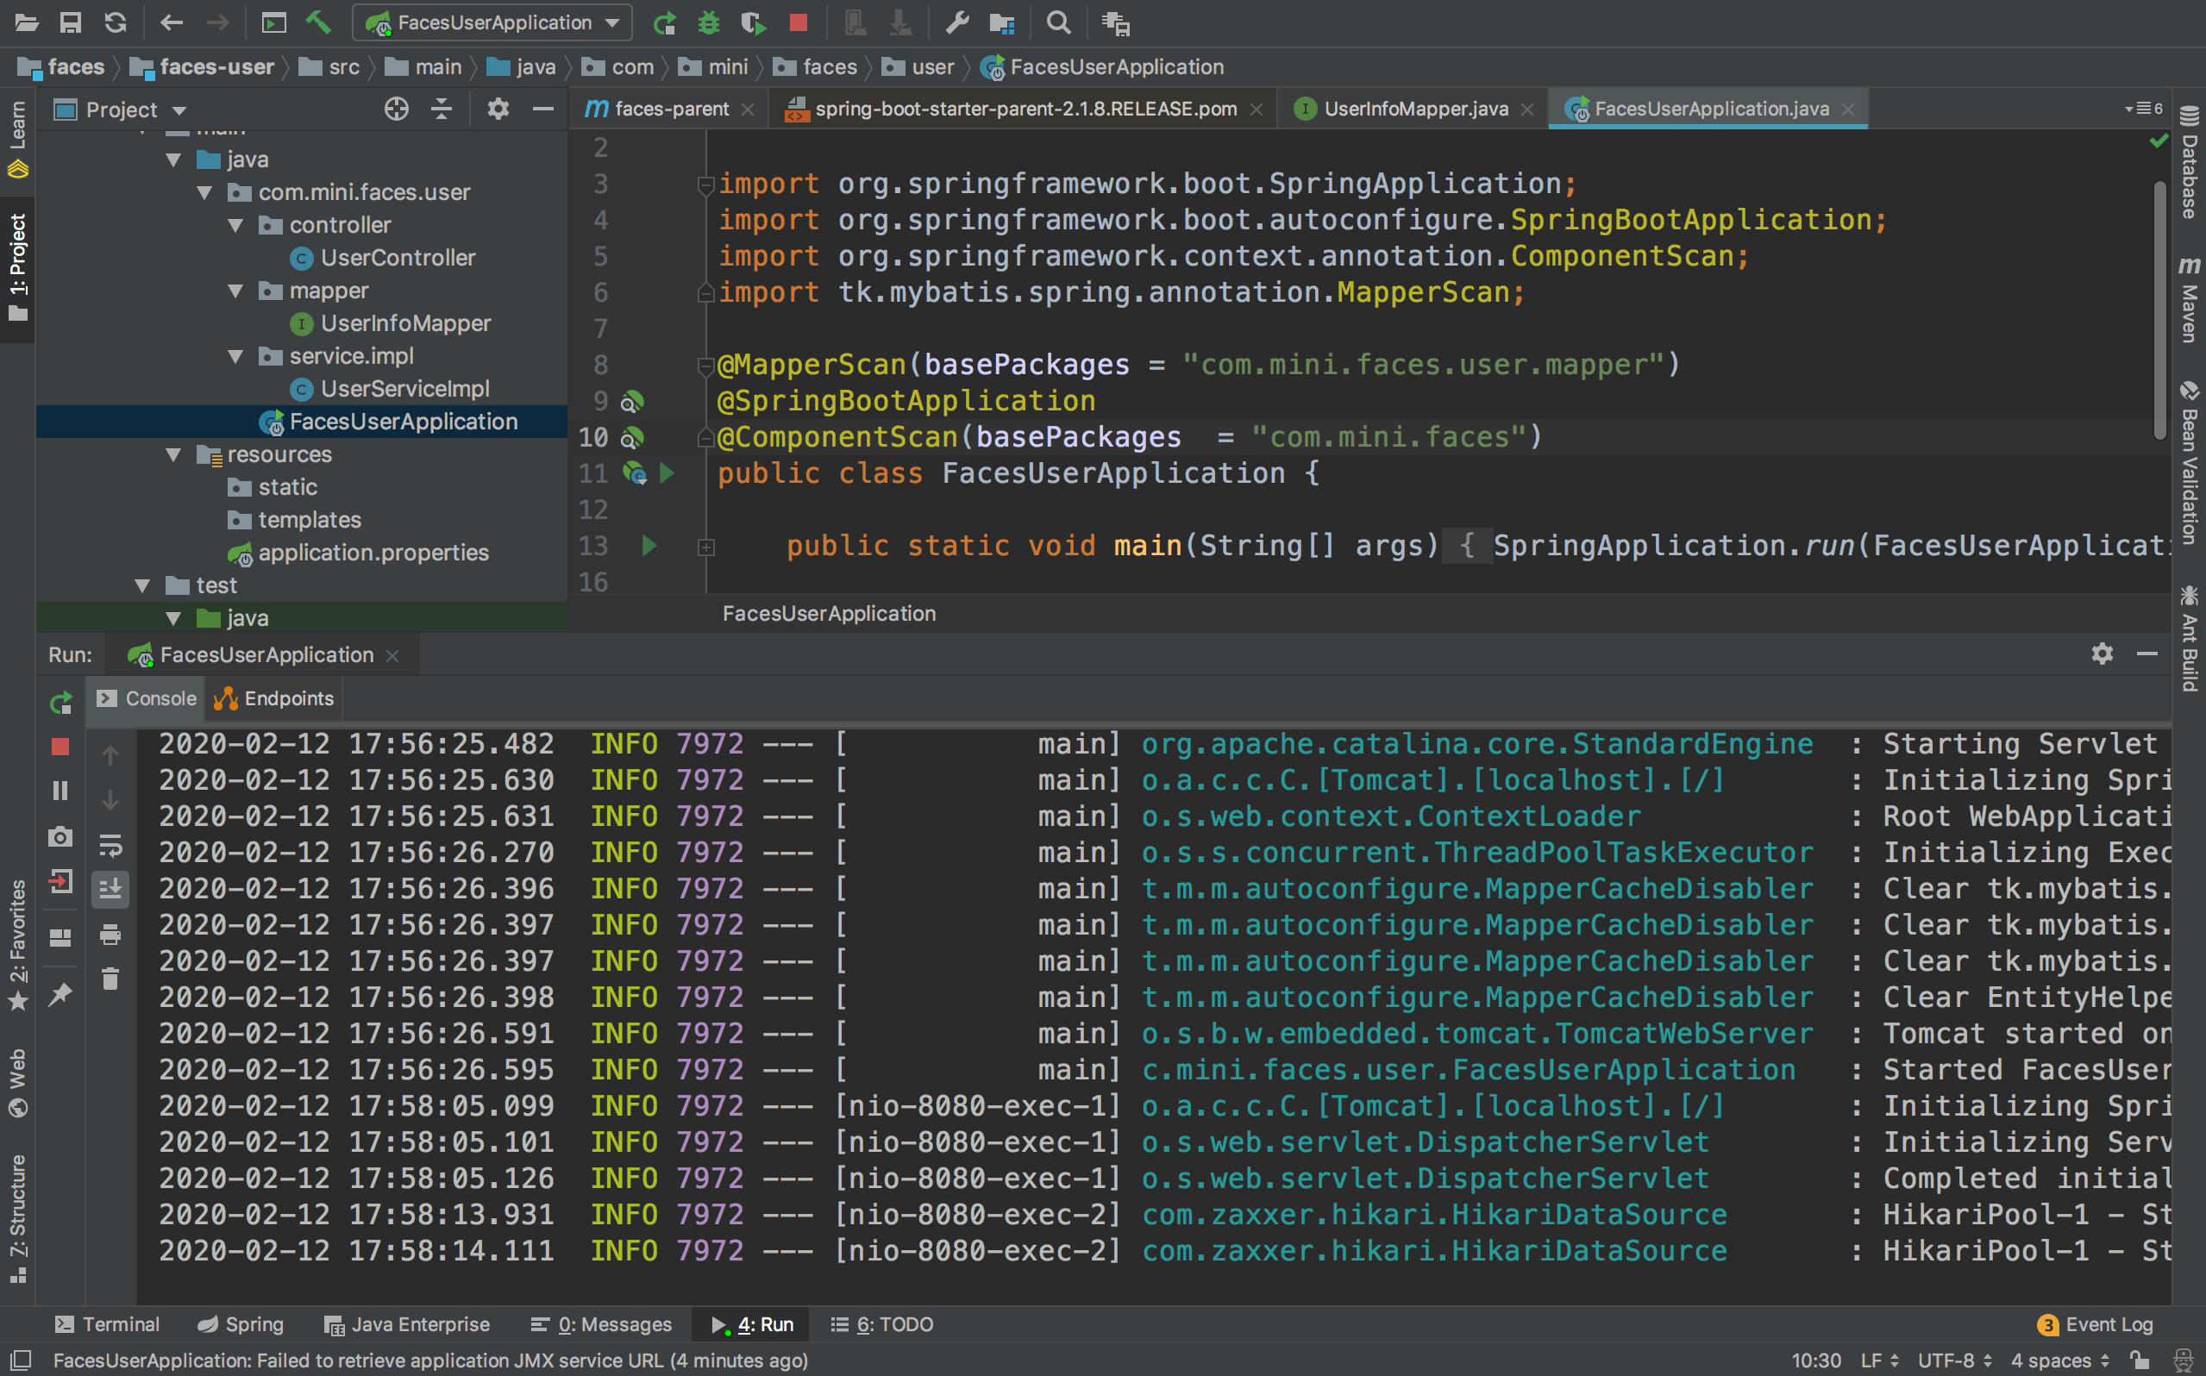Viewport: 2206px width, 1376px height.
Task: Pin the Run tab
Action: [60, 995]
